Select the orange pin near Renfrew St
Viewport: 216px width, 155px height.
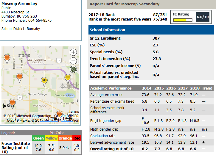[x=7, y=58]
